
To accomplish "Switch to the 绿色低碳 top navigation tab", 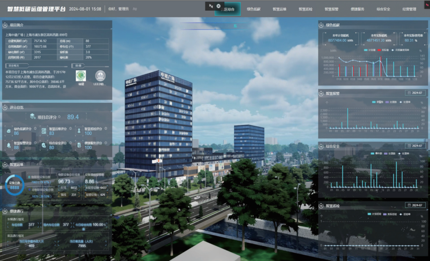I will (254, 9).
